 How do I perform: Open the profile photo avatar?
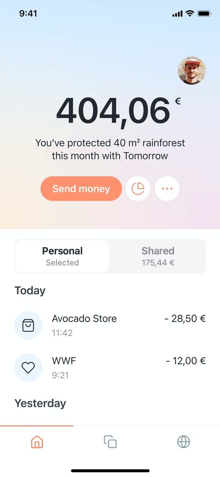(x=192, y=71)
